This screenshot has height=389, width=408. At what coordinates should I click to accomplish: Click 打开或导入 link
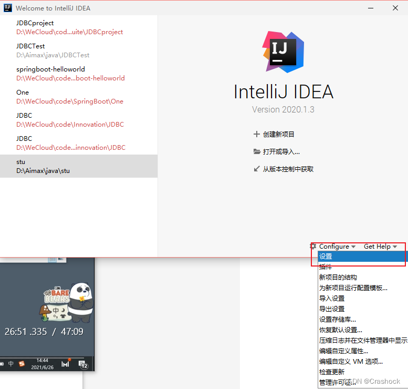pyautogui.click(x=281, y=151)
